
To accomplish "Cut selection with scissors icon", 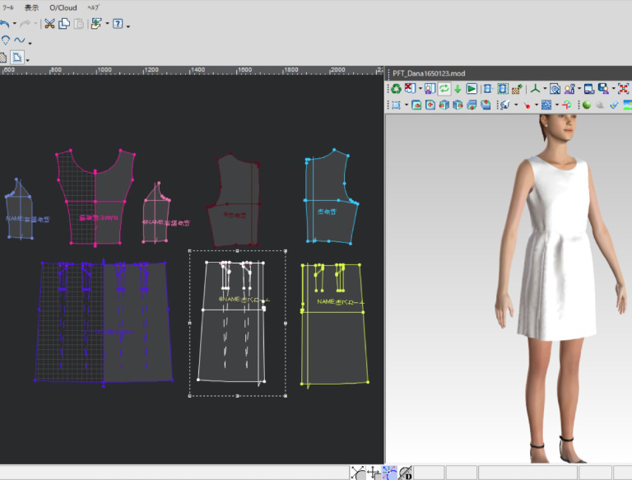I will 49,24.
